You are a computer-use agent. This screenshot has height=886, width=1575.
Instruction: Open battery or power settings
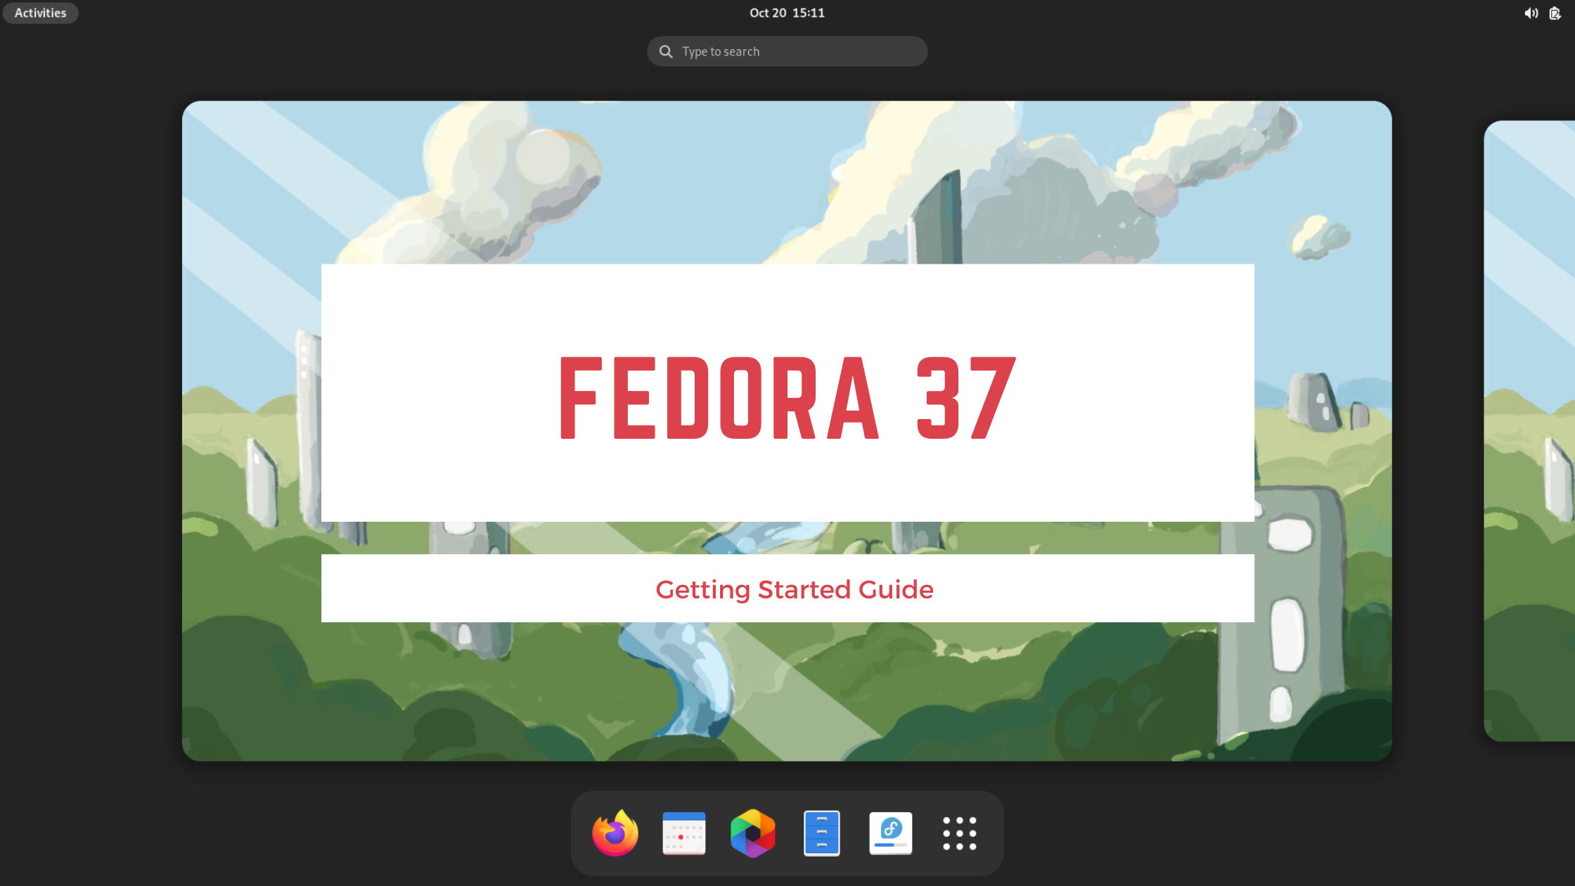click(x=1555, y=12)
